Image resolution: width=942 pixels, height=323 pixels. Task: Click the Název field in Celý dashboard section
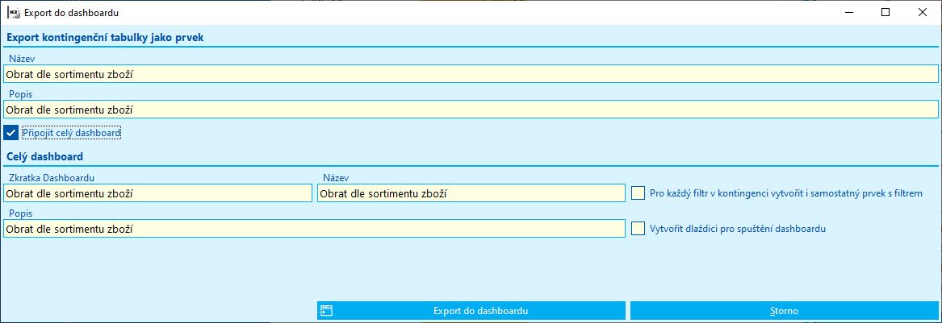[x=471, y=193]
